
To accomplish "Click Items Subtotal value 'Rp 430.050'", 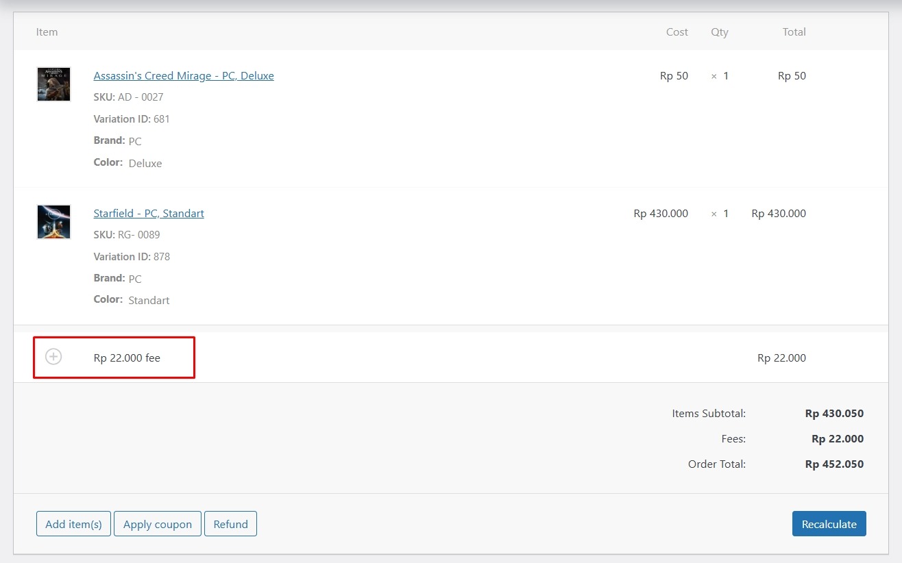I will [x=834, y=414].
